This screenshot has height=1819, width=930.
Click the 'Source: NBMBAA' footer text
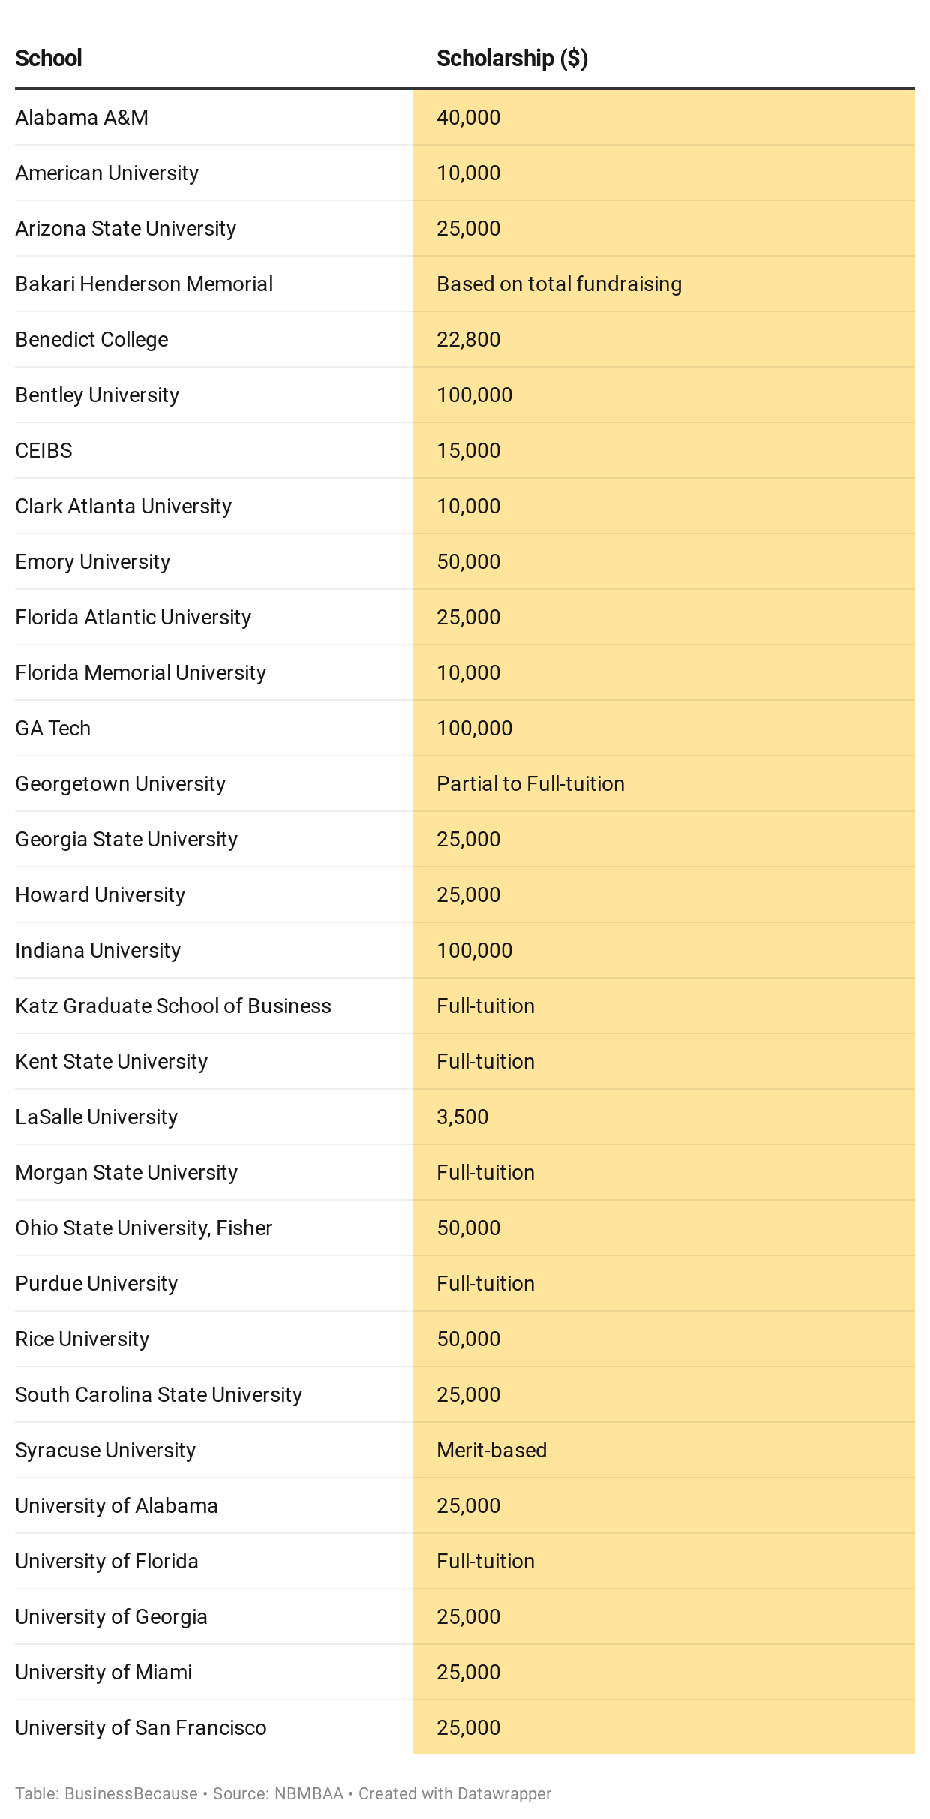click(x=277, y=1793)
